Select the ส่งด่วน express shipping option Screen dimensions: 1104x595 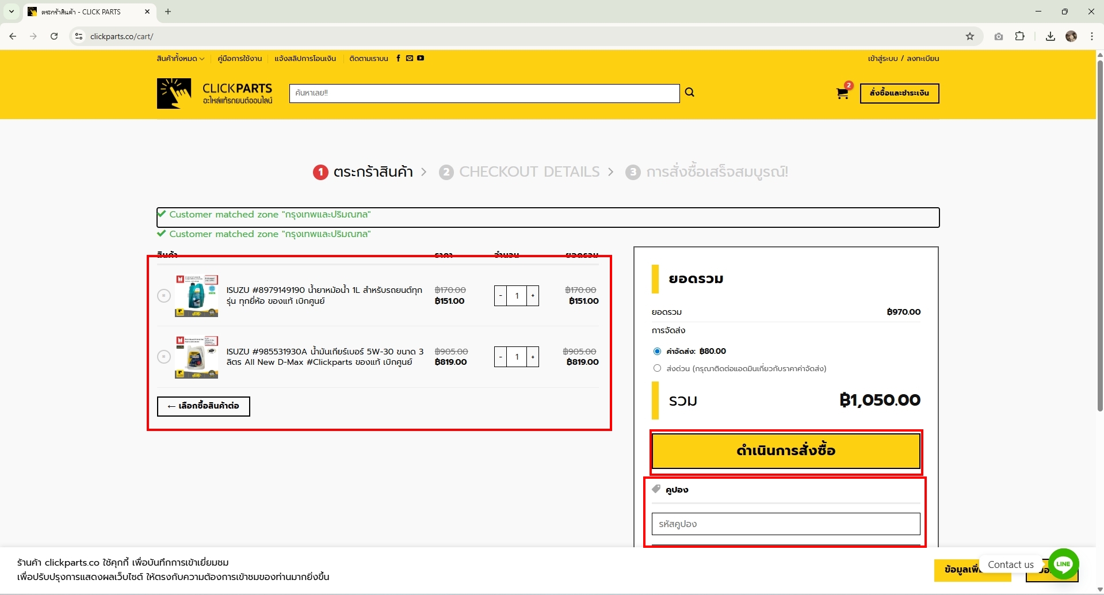click(657, 368)
